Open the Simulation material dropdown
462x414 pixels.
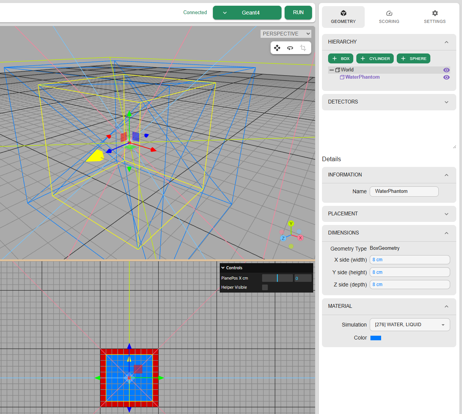click(410, 325)
